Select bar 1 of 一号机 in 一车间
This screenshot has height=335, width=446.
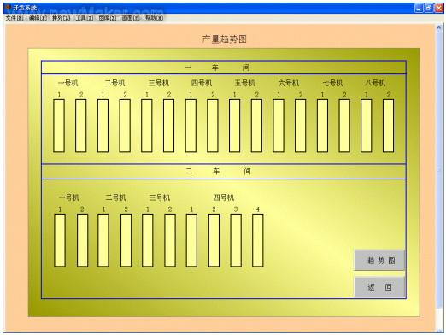pos(59,126)
